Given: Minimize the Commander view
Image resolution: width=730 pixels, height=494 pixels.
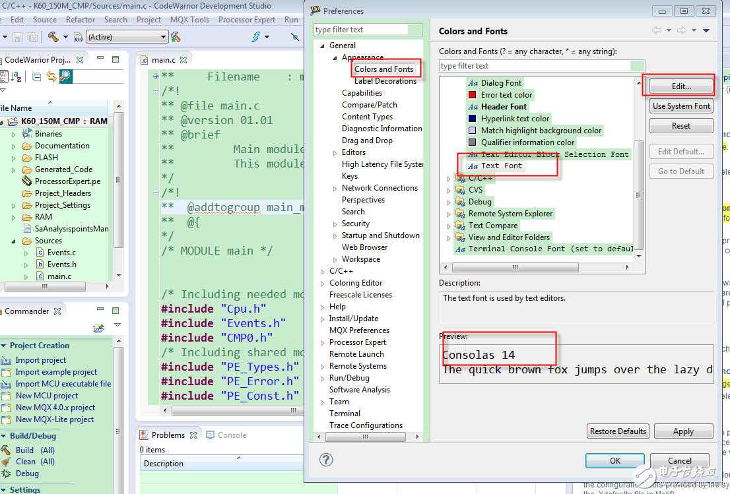Looking at the screenshot, I should pyautogui.click(x=100, y=309).
